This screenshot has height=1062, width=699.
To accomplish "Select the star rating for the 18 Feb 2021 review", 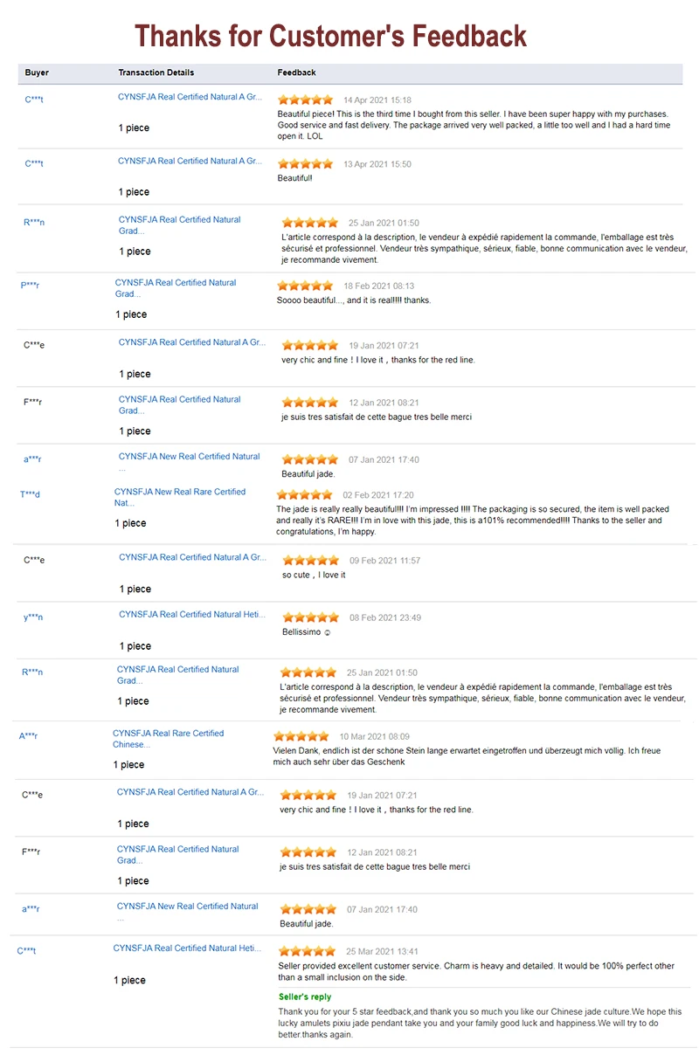I will (x=305, y=286).
